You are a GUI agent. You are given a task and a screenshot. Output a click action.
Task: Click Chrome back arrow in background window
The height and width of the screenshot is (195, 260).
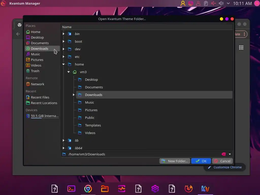pos(18,34)
